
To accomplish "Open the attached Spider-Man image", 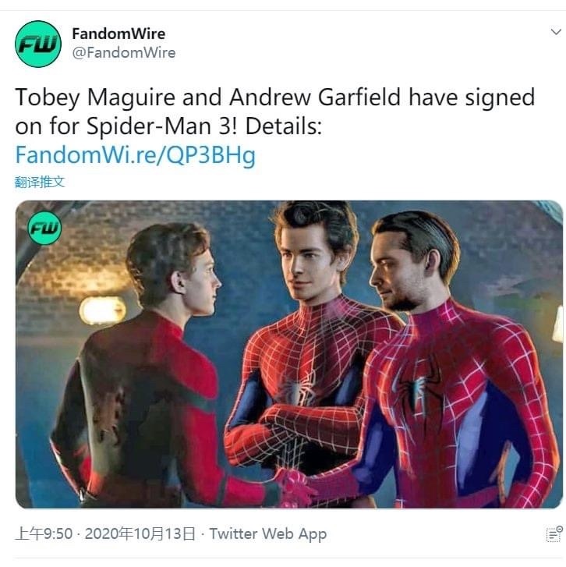I will pos(289,354).
